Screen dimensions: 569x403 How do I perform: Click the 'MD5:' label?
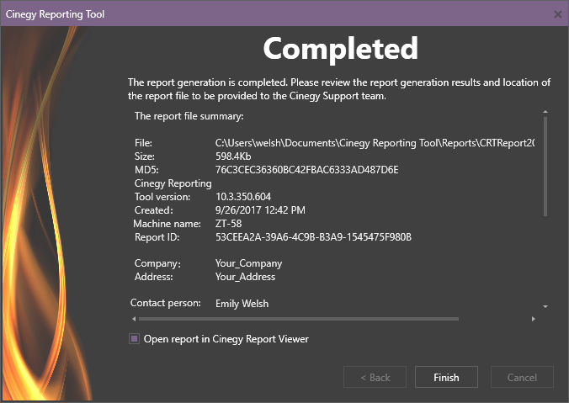(146, 170)
